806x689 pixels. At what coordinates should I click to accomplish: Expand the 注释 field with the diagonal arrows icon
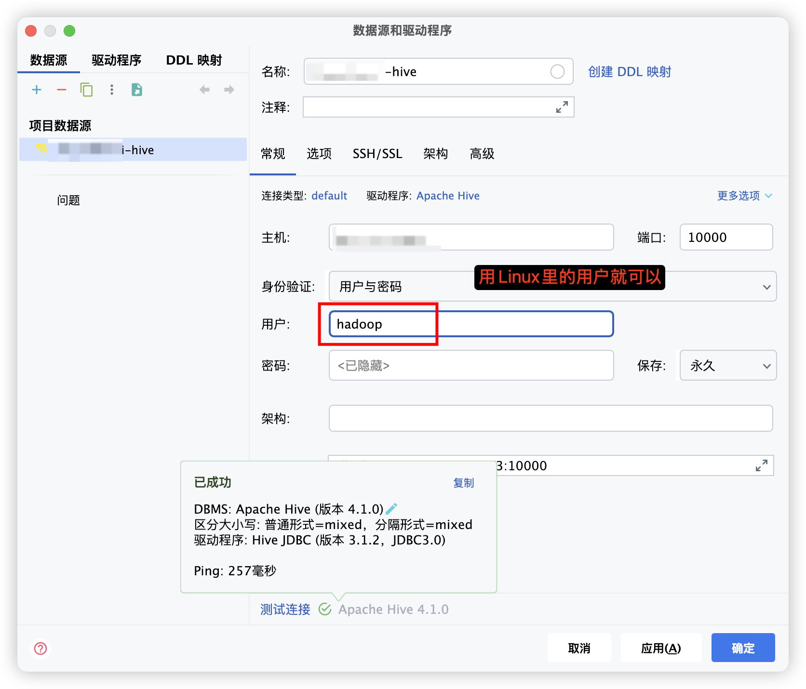click(x=562, y=107)
